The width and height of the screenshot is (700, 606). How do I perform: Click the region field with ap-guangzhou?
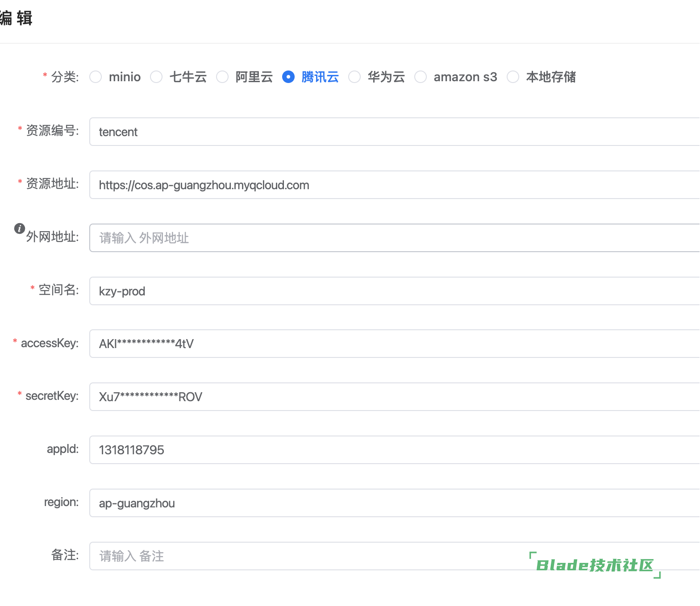395,503
